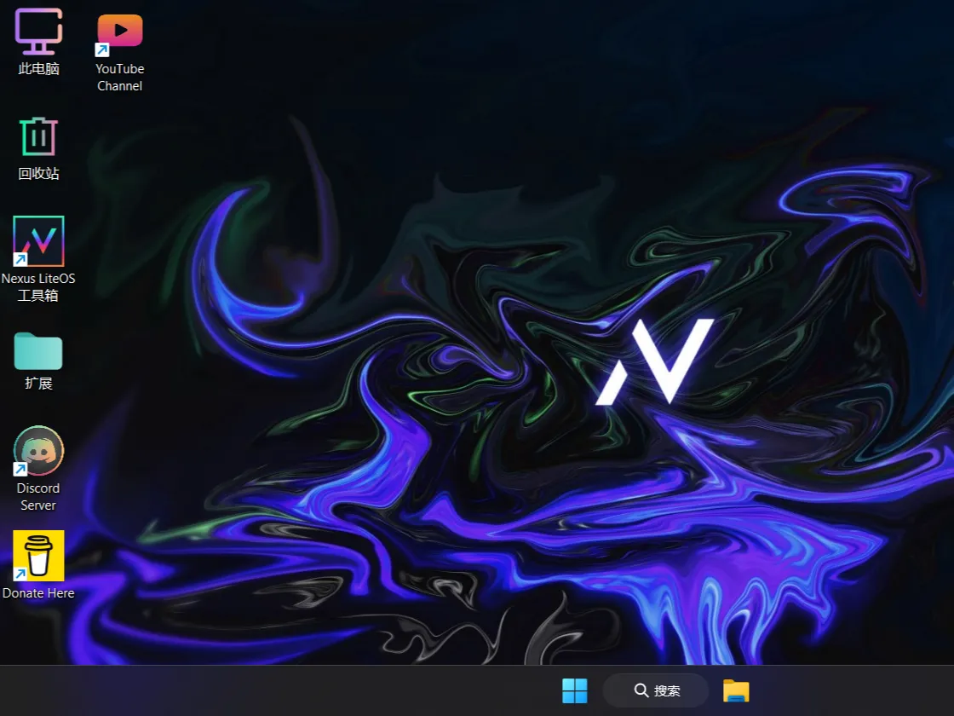Select the Nexus LiteOS 工具箱 label text

[37, 287]
